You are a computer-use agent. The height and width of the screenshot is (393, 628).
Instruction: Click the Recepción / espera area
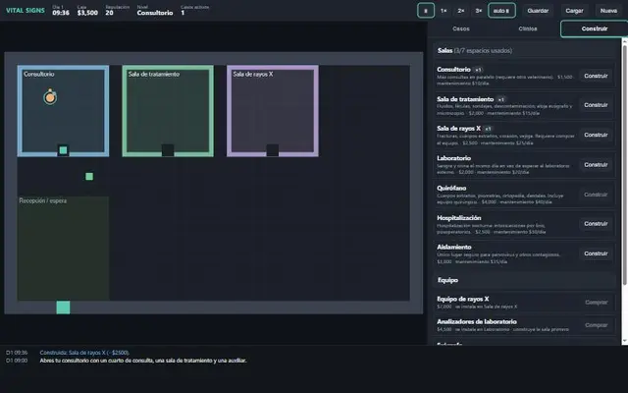tap(63, 249)
